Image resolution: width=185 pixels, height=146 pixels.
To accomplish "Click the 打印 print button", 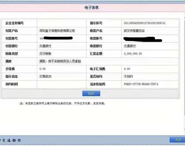I will [x=91, y=94].
